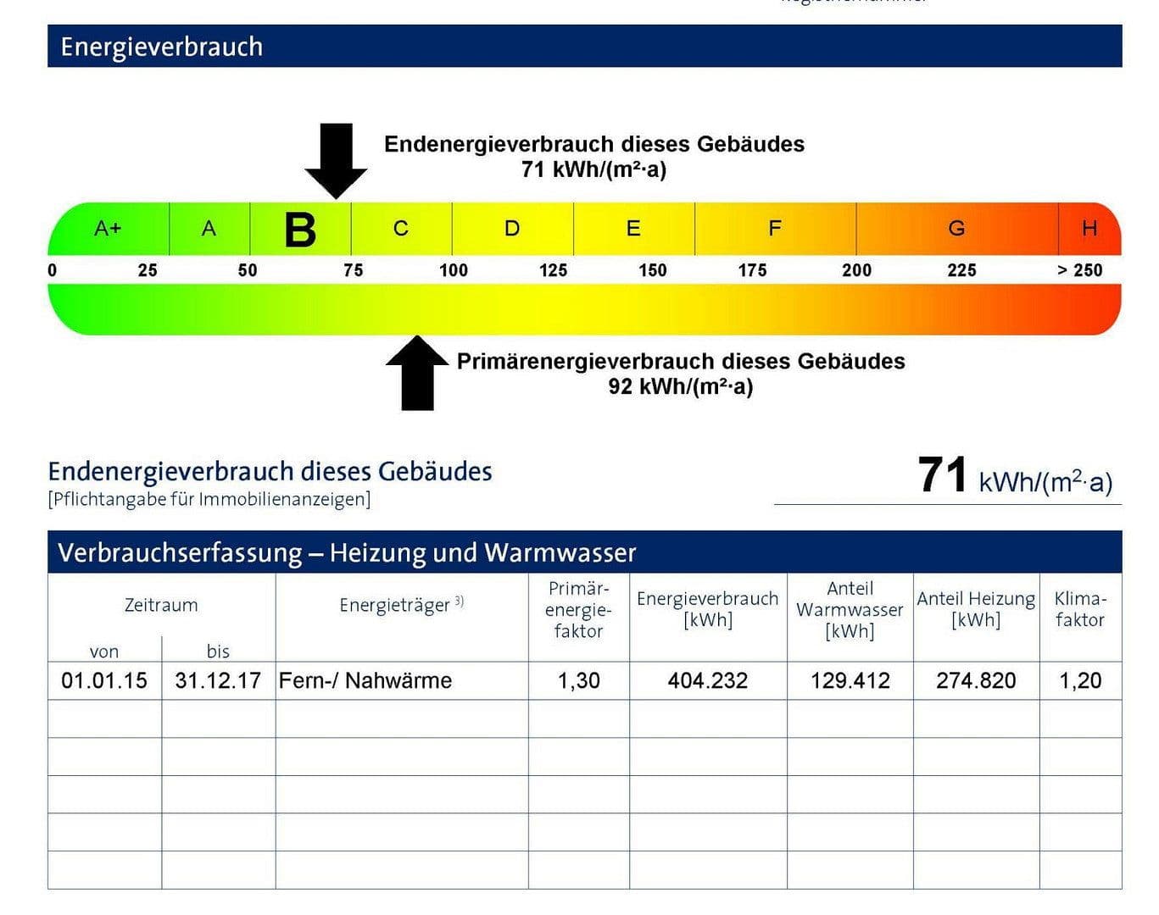
Task: Click energy class C on the scale
Action: [x=401, y=229]
